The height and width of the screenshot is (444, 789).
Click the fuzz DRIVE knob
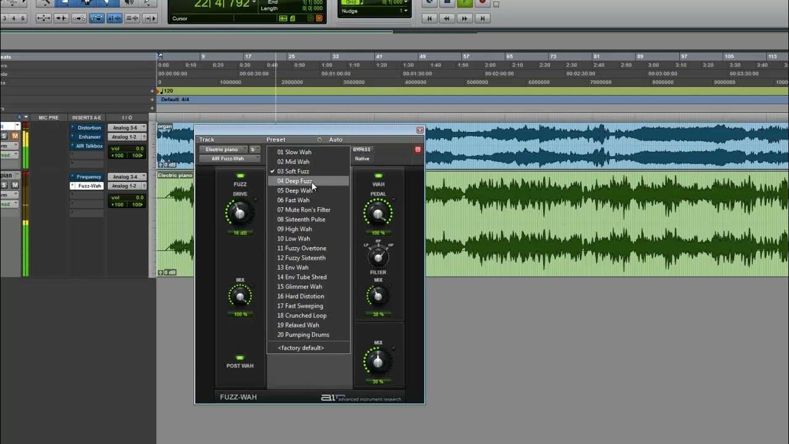(240, 213)
